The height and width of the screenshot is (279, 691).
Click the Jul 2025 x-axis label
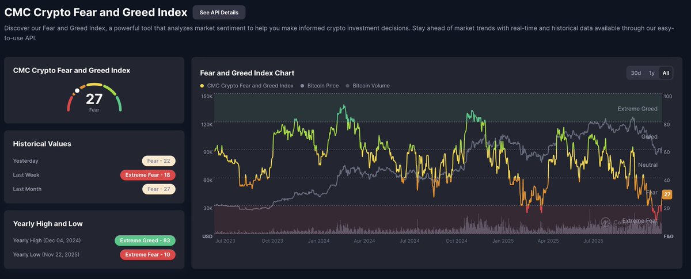pos(593,242)
